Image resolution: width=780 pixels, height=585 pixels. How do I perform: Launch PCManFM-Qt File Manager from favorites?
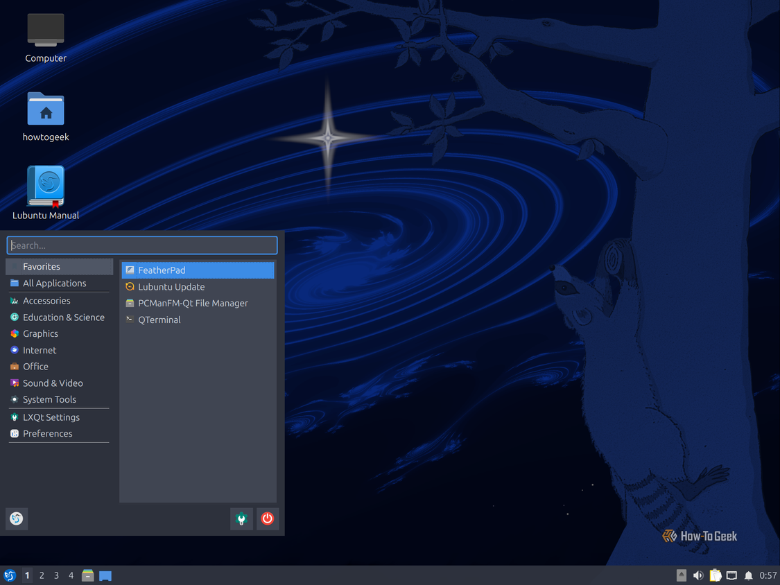(198, 303)
